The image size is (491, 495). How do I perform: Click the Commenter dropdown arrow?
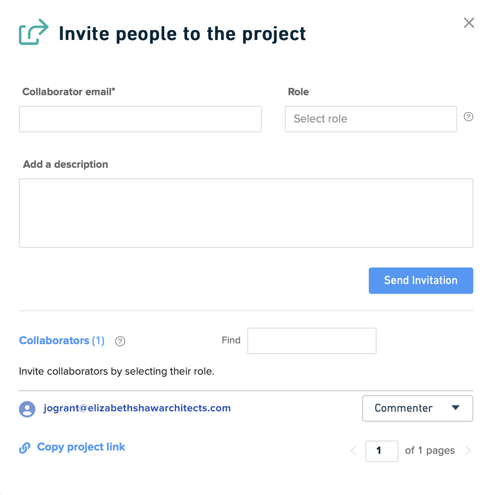point(455,408)
